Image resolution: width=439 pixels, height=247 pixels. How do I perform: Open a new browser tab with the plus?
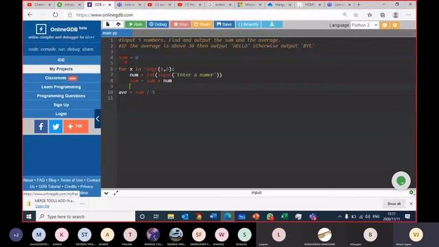[x=359, y=5]
